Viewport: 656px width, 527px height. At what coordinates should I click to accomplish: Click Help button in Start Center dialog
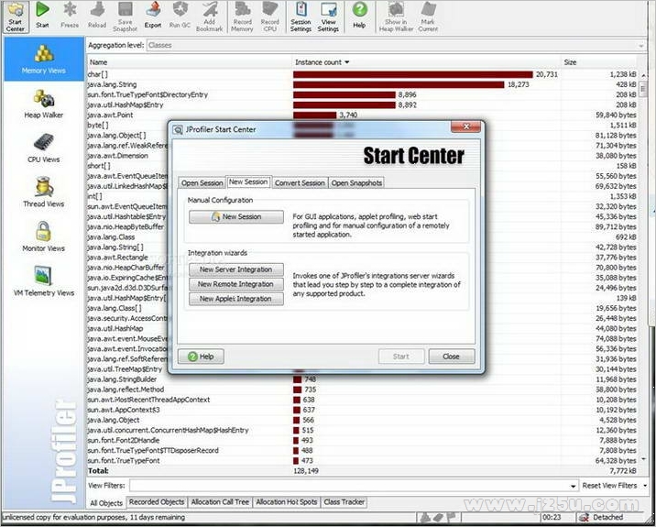202,357
